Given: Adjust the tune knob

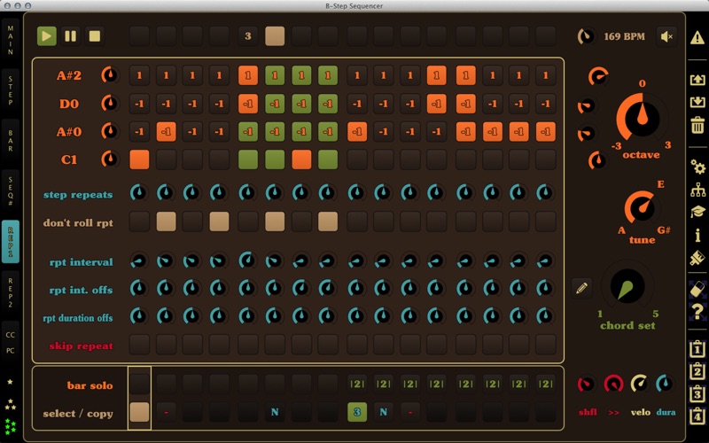Looking at the screenshot, I should 641,208.
